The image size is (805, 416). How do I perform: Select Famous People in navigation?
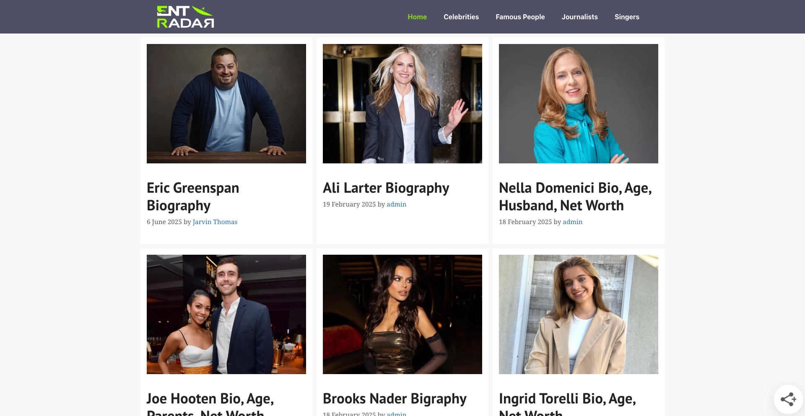(x=520, y=17)
